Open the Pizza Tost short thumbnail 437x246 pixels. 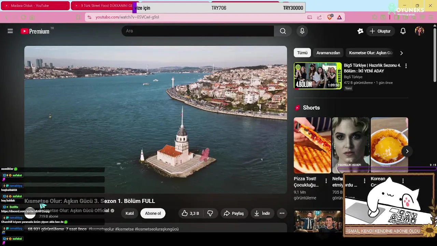click(x=312, y=145)
